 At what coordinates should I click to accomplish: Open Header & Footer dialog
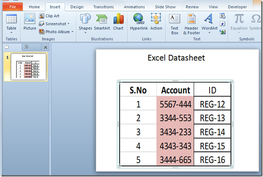point(192,24)
